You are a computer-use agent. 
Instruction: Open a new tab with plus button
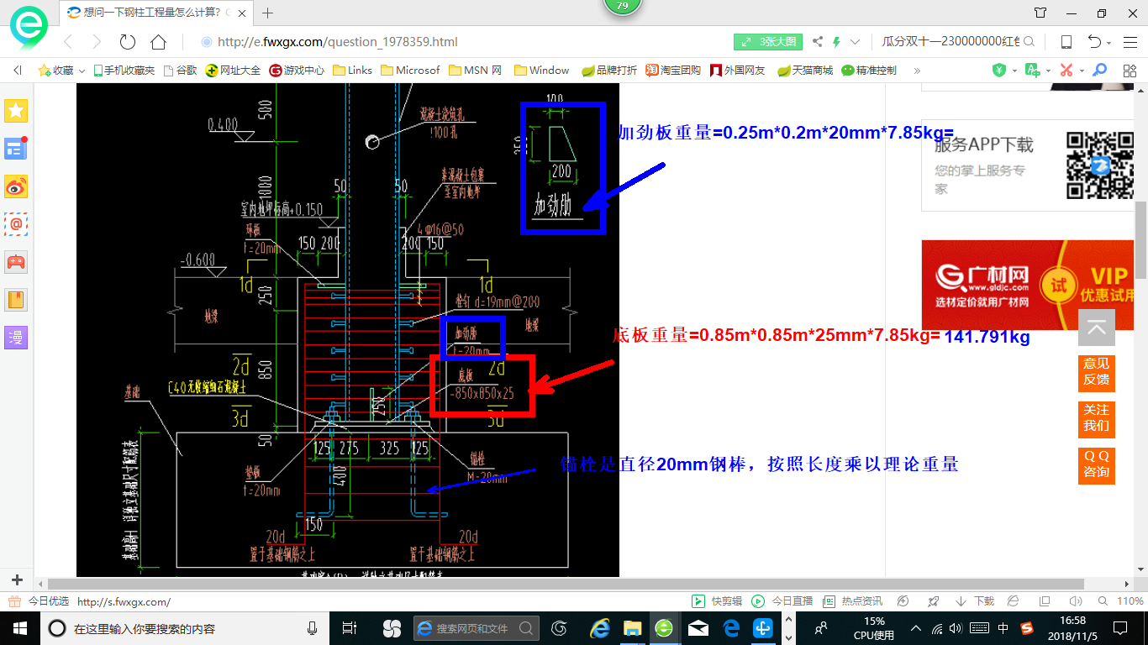pyautogui.click(x=268, y=13)
